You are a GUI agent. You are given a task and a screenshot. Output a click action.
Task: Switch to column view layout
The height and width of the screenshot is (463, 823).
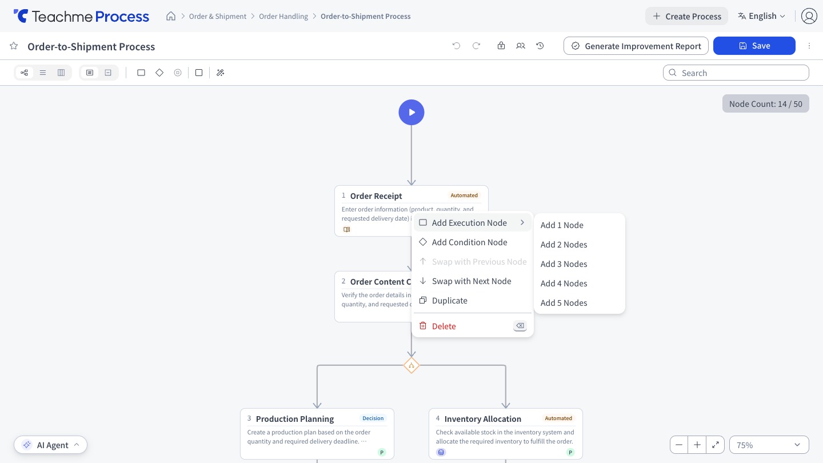point(61,73)
